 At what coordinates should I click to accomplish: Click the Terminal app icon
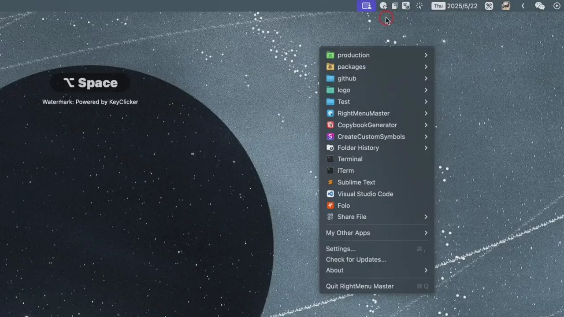click(x=330, y=159)
